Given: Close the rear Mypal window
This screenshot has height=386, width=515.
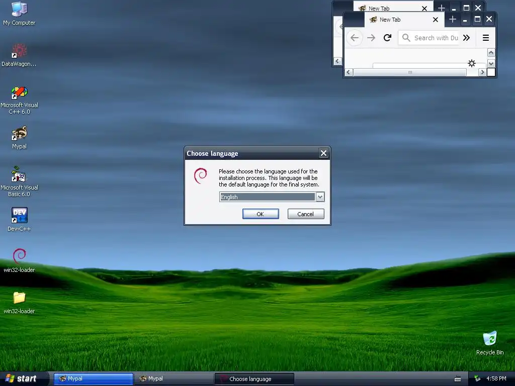Looking at the screenshot, I should click(x=478, y=8).
